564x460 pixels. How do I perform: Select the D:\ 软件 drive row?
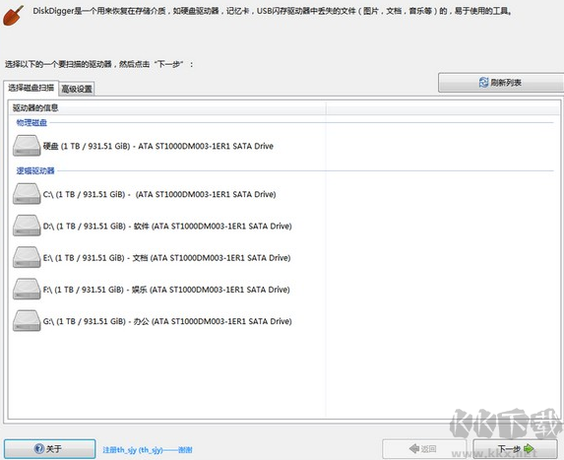(153, 226)
